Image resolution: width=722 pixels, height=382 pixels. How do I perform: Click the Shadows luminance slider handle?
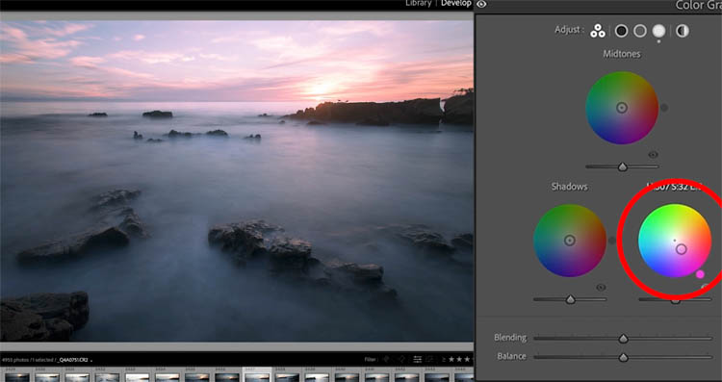tap(571, 299)
